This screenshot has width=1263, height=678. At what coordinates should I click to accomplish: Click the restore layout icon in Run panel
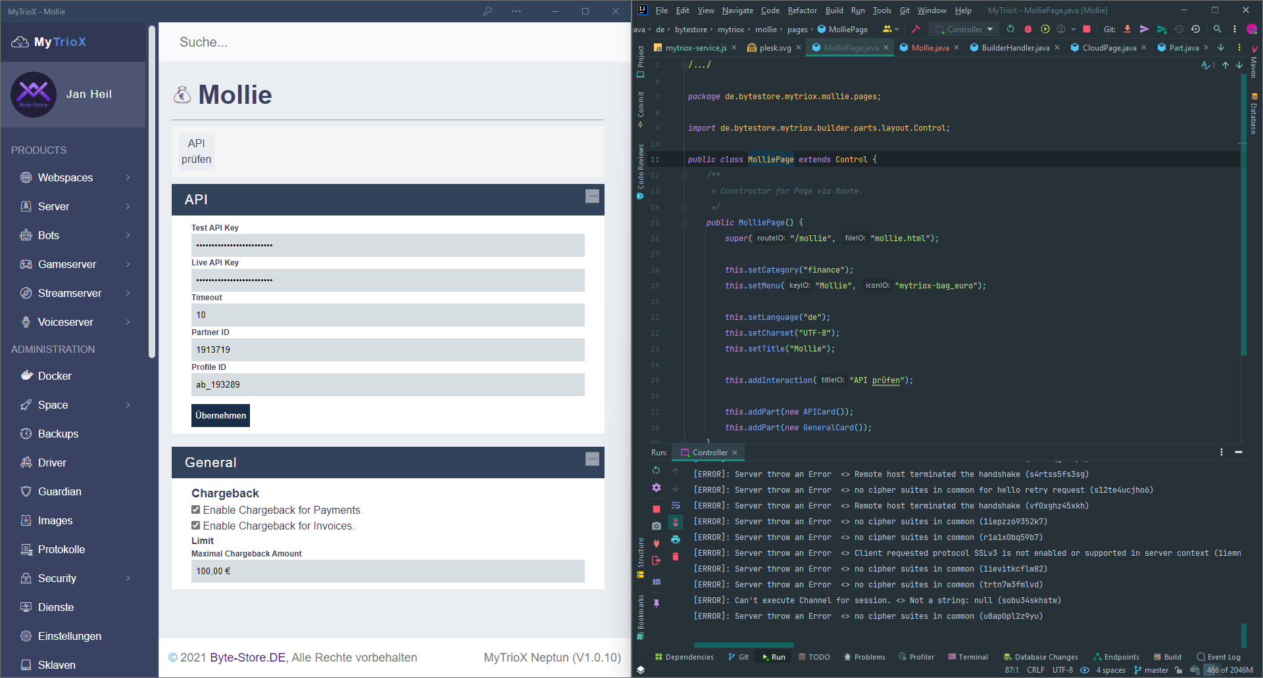(x=656, y=582)
